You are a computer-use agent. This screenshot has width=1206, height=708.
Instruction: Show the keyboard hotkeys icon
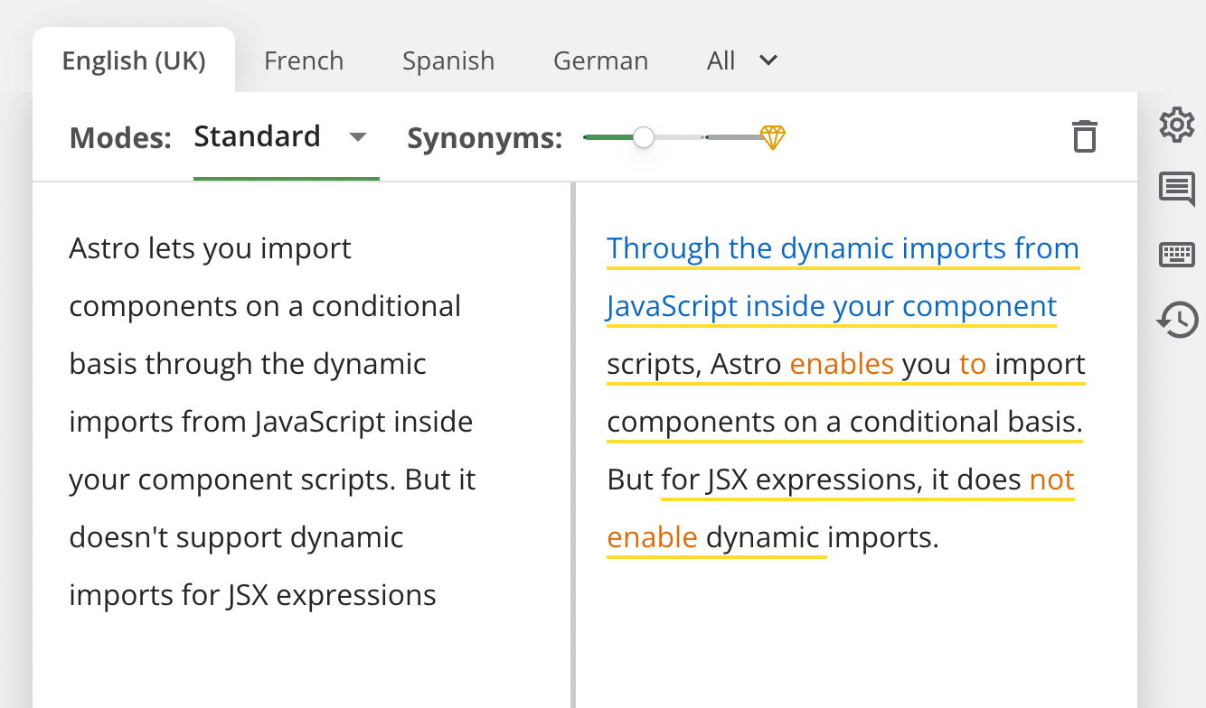pos(1176,255)
